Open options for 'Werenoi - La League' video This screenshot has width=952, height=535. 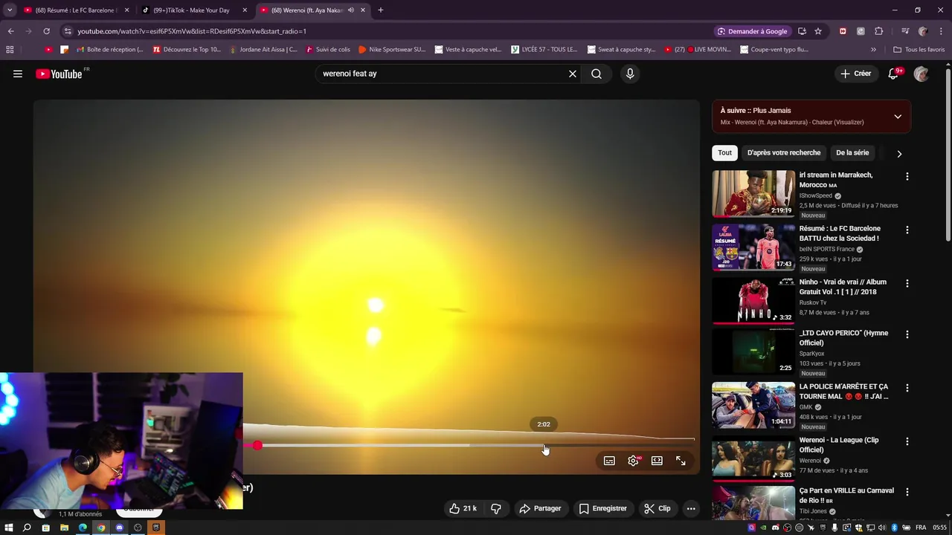pos(907,442)
